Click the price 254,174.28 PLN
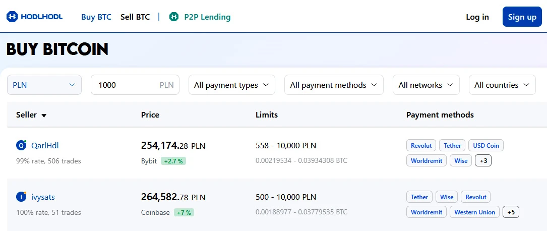Image resolution: width=547 pixels, height=231 pixels. click(173, 145)
